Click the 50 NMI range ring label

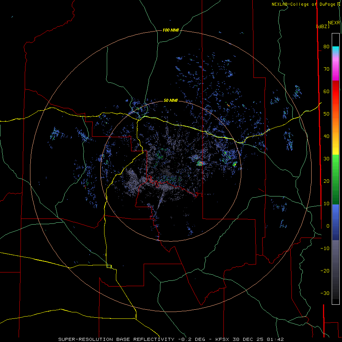pos(171,100)
